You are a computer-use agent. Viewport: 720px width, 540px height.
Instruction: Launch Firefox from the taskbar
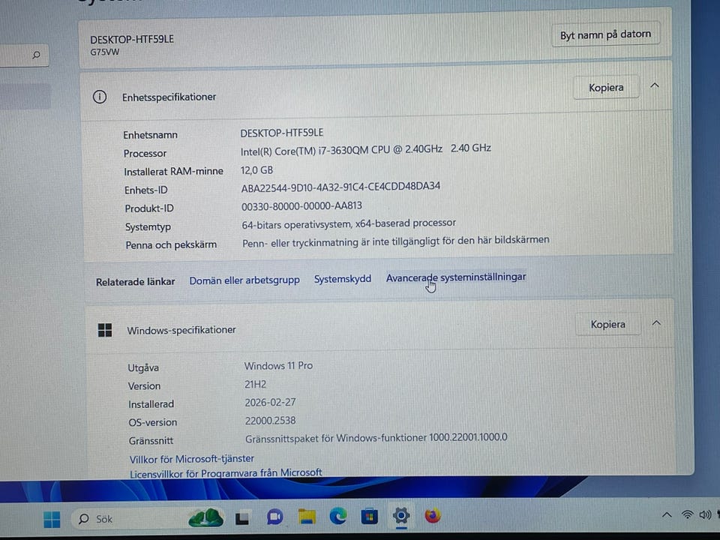point(432,515)
